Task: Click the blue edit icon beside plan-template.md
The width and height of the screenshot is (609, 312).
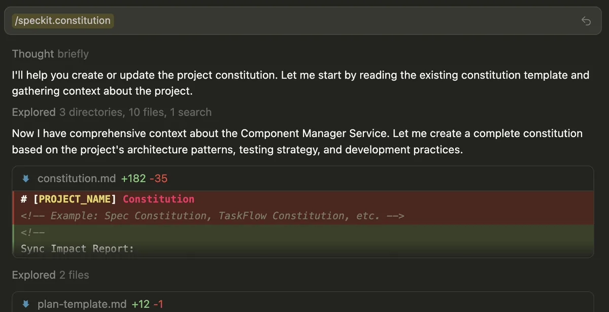Action: click(x=25, y=304)
